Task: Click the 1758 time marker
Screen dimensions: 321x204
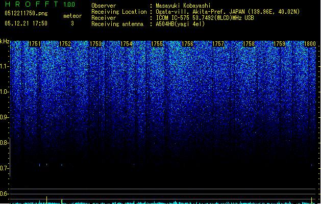Action: pos(249,44)
